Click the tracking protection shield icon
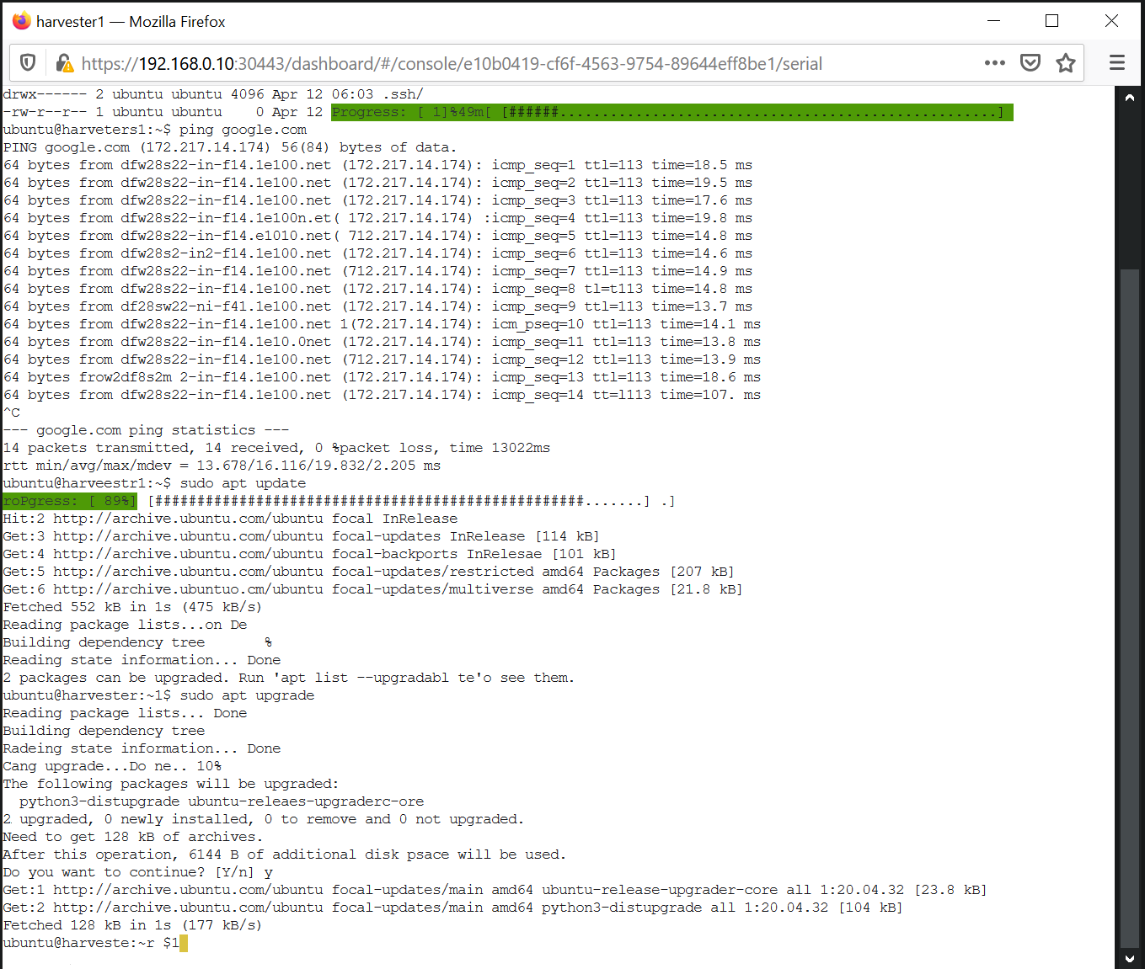The width and height of the screenshot is (1145, 969). (28, 62)
